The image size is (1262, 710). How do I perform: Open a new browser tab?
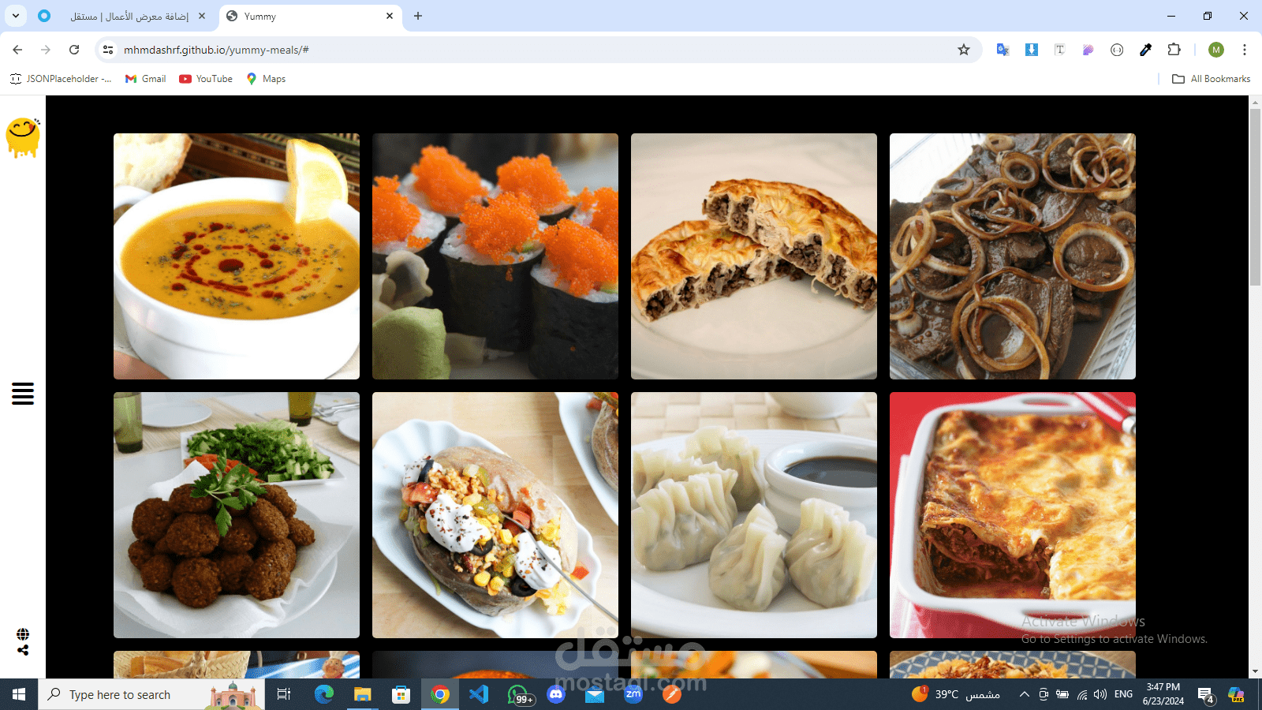tap(418, 16)
